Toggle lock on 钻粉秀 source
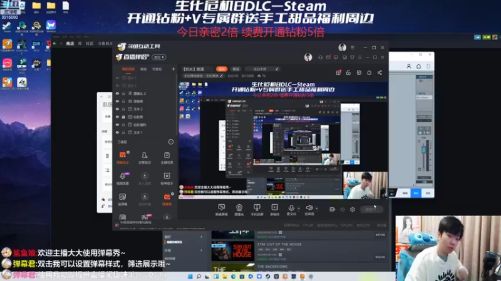The height and width of the screenshot is (281, 501). pos(123,117)
